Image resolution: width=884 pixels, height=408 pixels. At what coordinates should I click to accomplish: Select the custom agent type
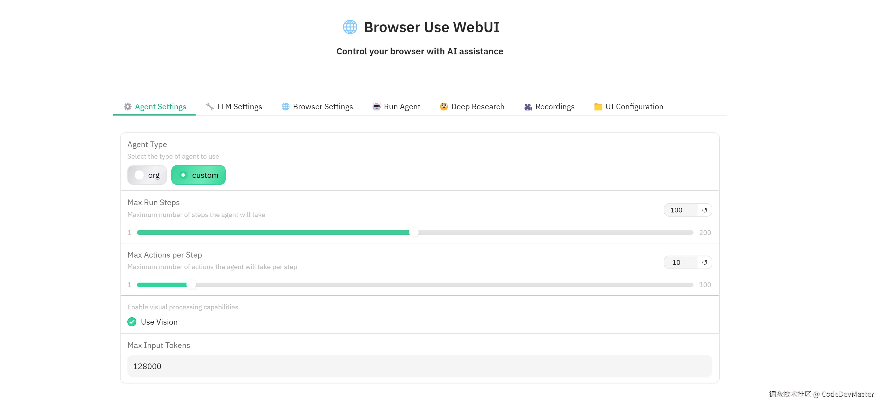click(x=198, y=175)
